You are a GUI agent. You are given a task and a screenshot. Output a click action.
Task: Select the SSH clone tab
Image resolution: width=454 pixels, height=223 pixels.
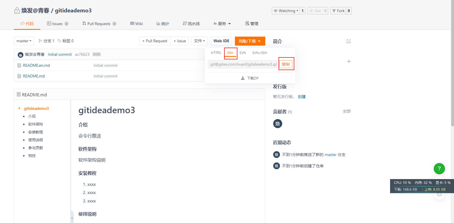tap(230, 53)
